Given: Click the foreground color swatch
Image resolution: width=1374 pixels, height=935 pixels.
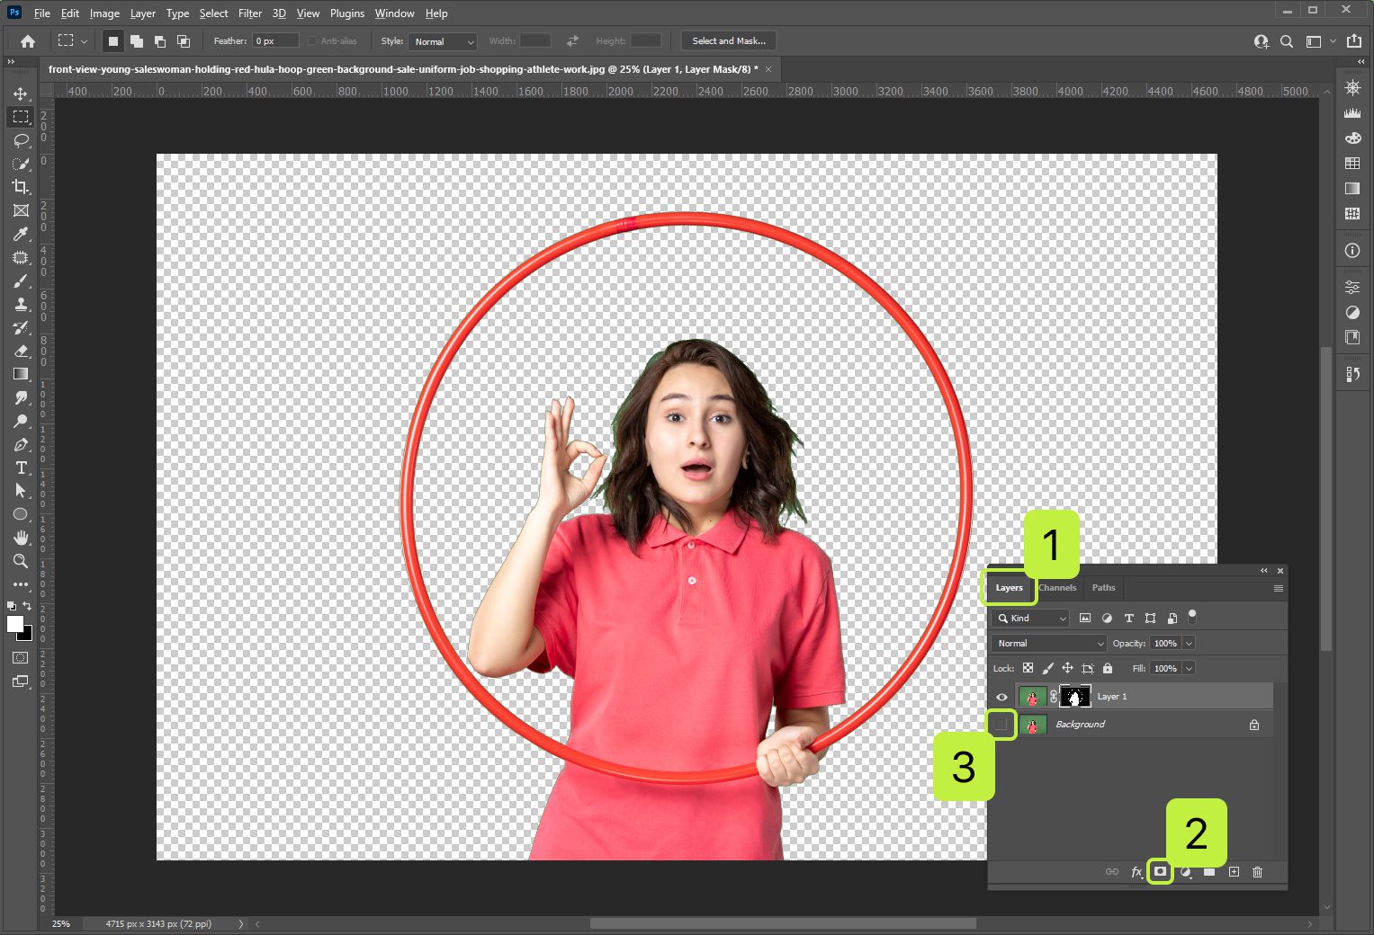Looking at the screenshot, I should (14, 624).
